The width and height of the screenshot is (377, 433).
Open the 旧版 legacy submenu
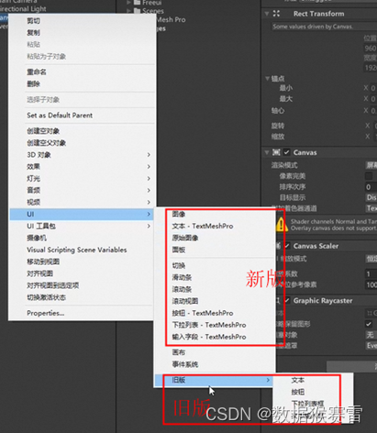[214, 380]
